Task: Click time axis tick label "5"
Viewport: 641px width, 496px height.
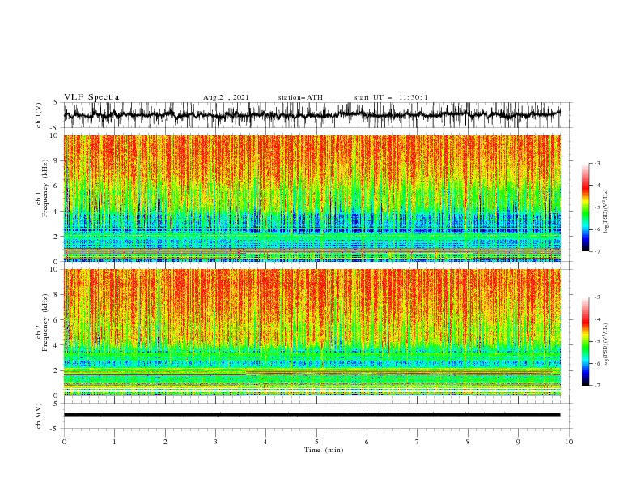Action: pyautogui.click(x=316, y=442)
